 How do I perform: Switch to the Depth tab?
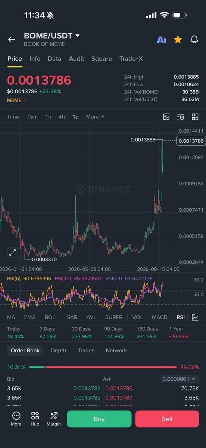pyautogui.click(x=58, y=351)
